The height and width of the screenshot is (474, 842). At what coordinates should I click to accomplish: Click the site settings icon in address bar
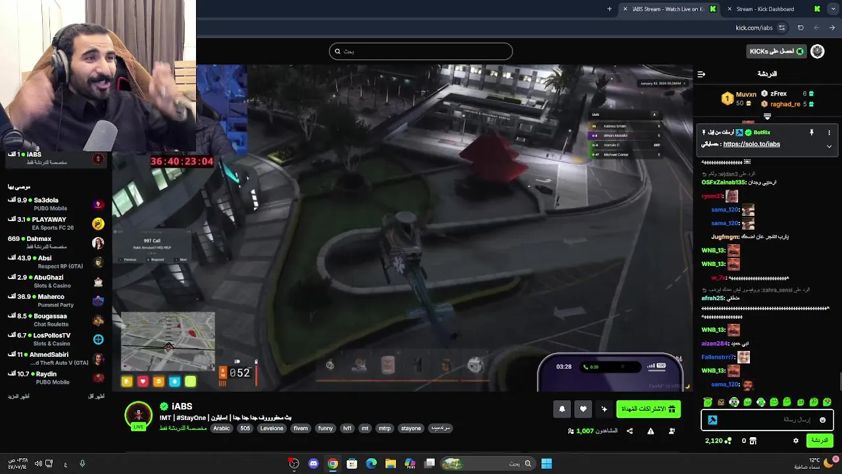pyautogui.click(x=781, y=28)
